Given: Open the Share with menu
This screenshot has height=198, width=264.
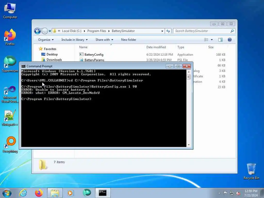Looking at the screenshot, I should tap(104, 40).
